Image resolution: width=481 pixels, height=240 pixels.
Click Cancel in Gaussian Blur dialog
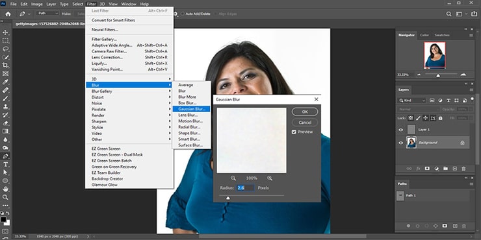click(305, 123)
